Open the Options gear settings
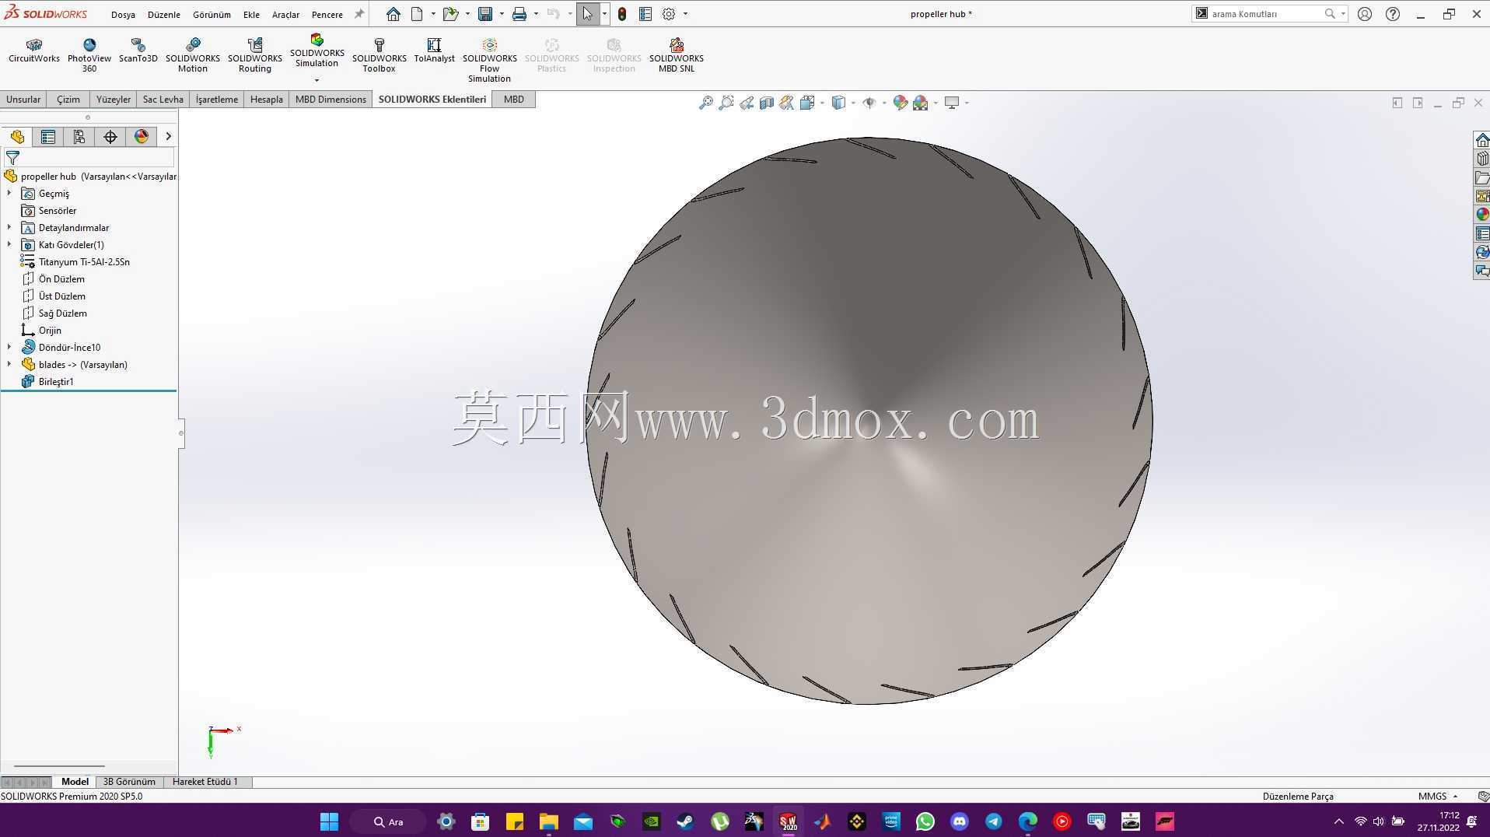The width and height of the screenshot is (1490, 837). point(669,14)
